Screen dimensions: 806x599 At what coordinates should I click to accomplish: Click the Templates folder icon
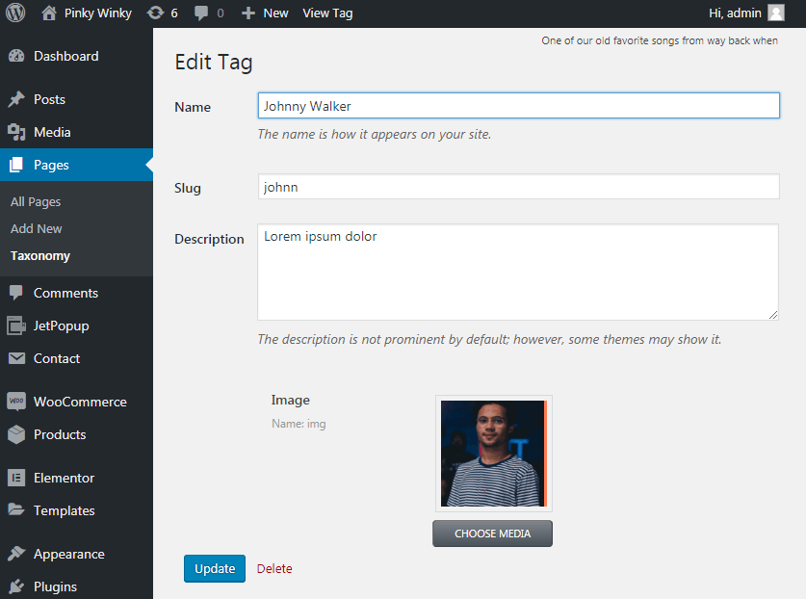(16, 510)
